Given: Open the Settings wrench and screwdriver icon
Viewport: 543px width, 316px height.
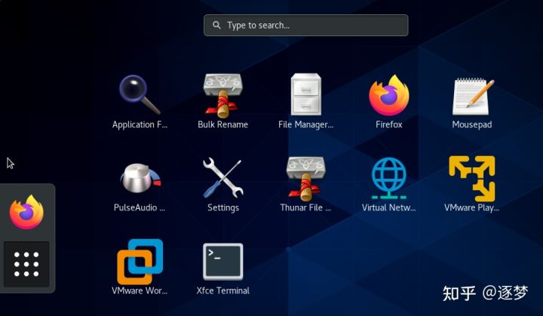Looking at the screenshot, I should (223, 178).
